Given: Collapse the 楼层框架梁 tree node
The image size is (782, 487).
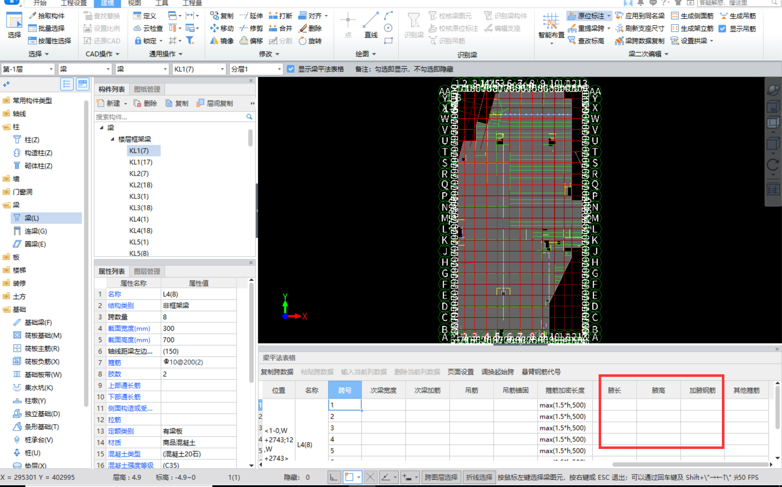Looking at the screenshot, I should point(112,139).
